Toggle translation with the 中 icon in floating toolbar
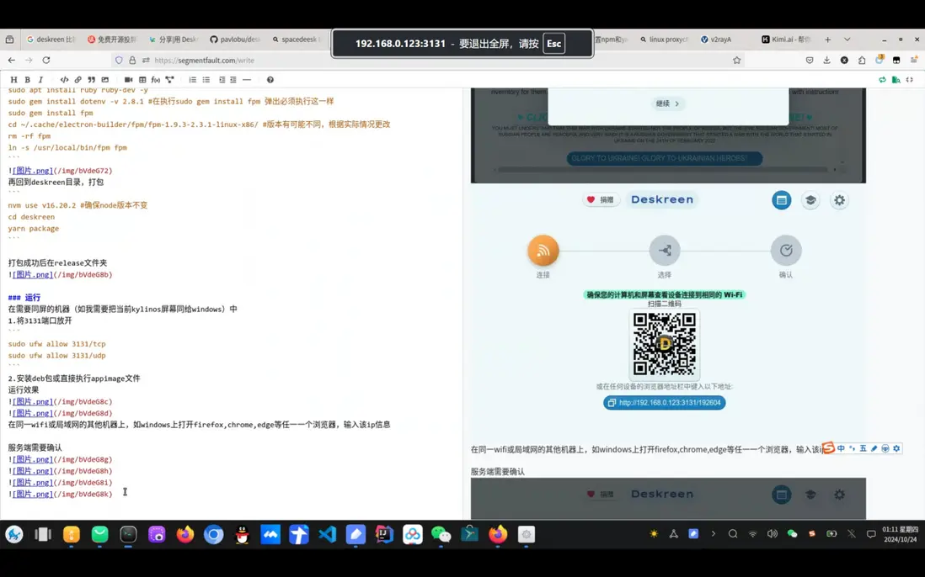 [x=841, y=448]
